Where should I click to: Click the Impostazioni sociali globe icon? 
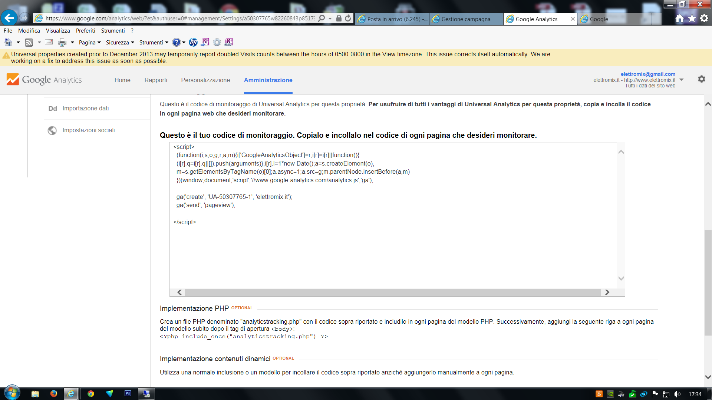[x=52, y=130]
